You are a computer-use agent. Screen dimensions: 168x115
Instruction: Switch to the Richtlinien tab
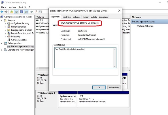(x=66, y=17)
